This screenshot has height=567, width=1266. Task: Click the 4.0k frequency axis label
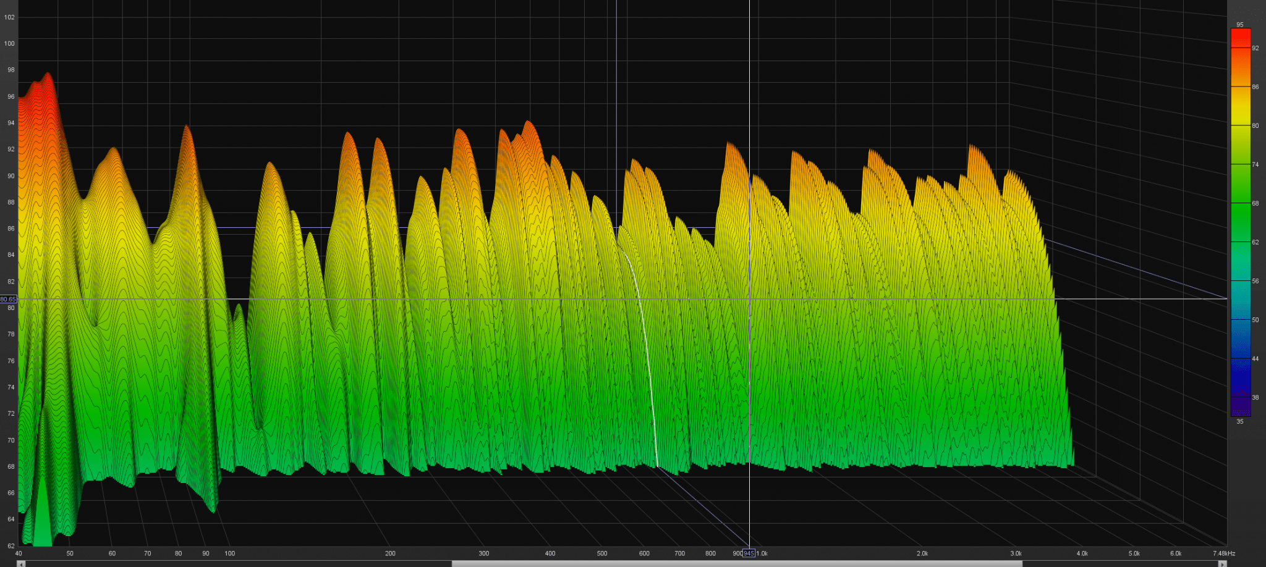coord(1082,553)
